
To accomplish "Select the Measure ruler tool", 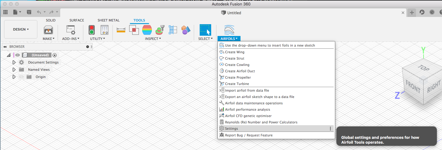I will click(x=121, y=30).
